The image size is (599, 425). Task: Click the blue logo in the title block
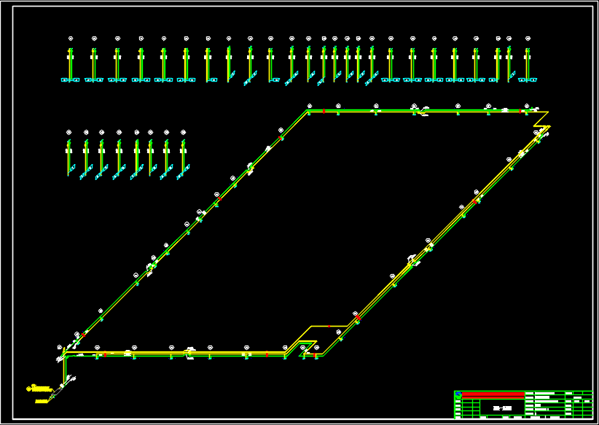tap(458, 395)
